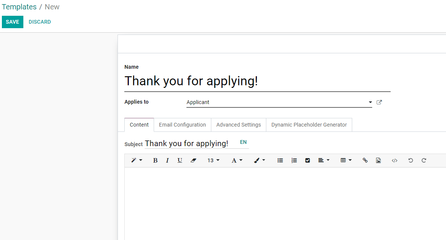The width and height of the screenshot is (446, 240).
Task: Discard the new template
Action: 40,22
